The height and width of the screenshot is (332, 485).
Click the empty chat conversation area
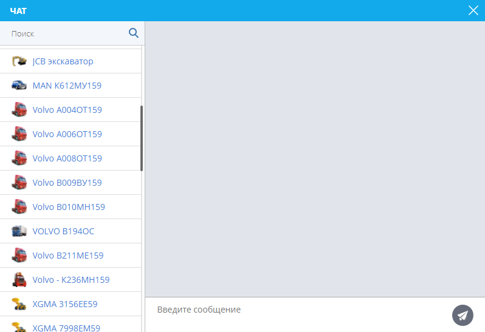coord(314,158)
